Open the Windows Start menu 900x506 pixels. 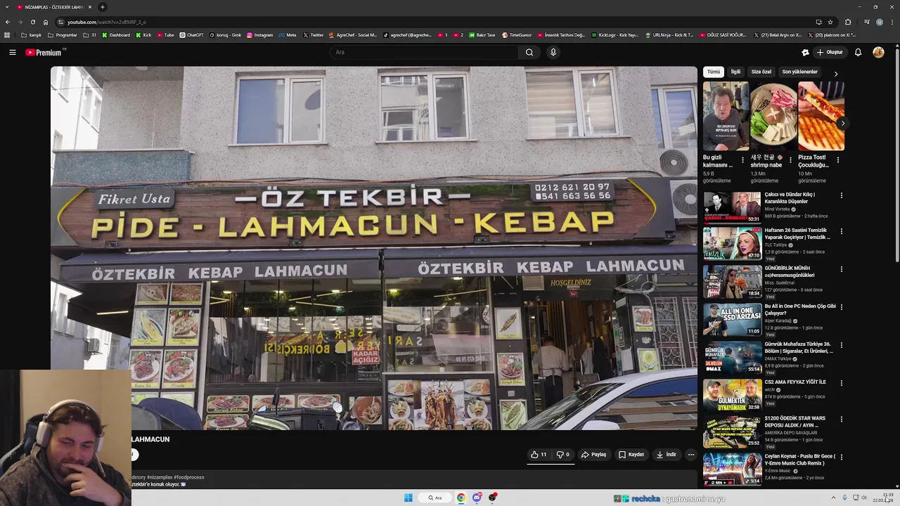(x=408, y=498)
